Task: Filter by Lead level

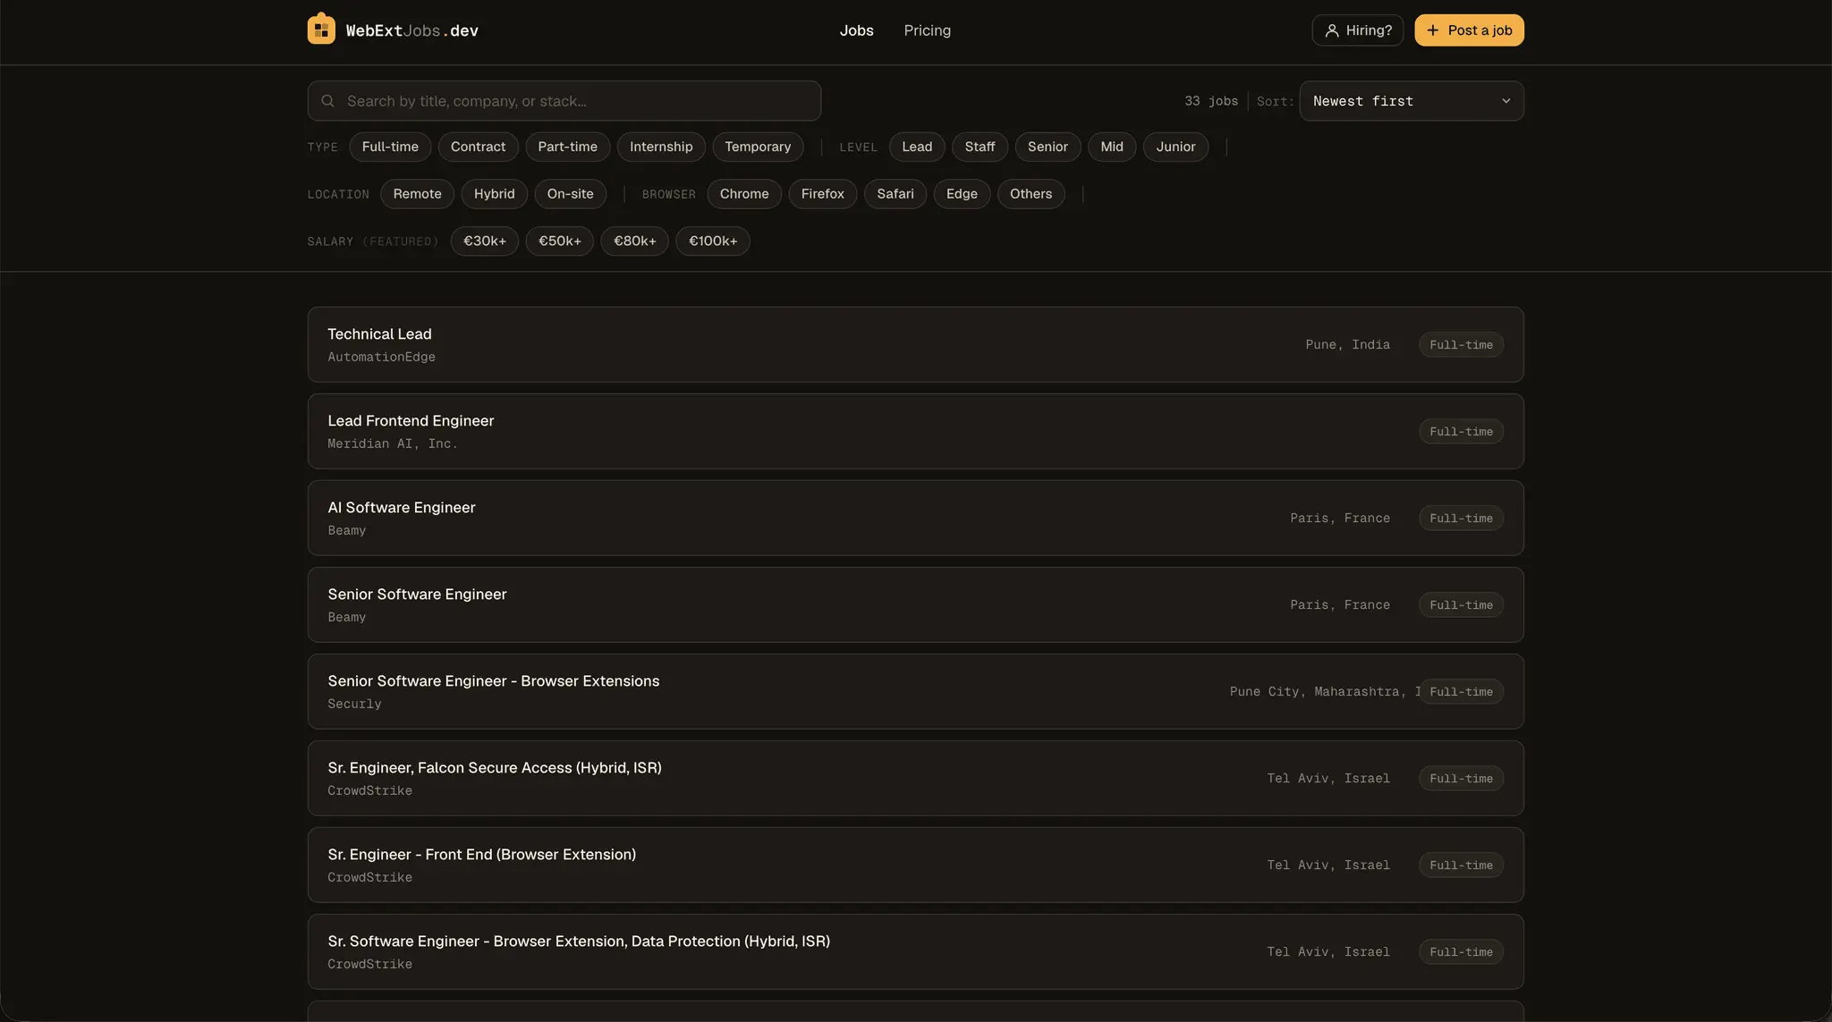Action: click(917, 147)
